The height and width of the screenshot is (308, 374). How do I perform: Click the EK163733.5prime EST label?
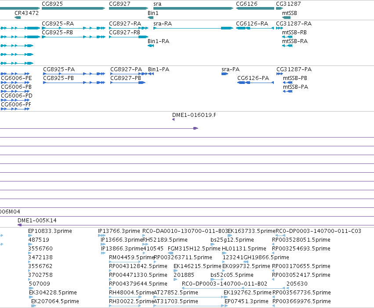coord(252,231)
